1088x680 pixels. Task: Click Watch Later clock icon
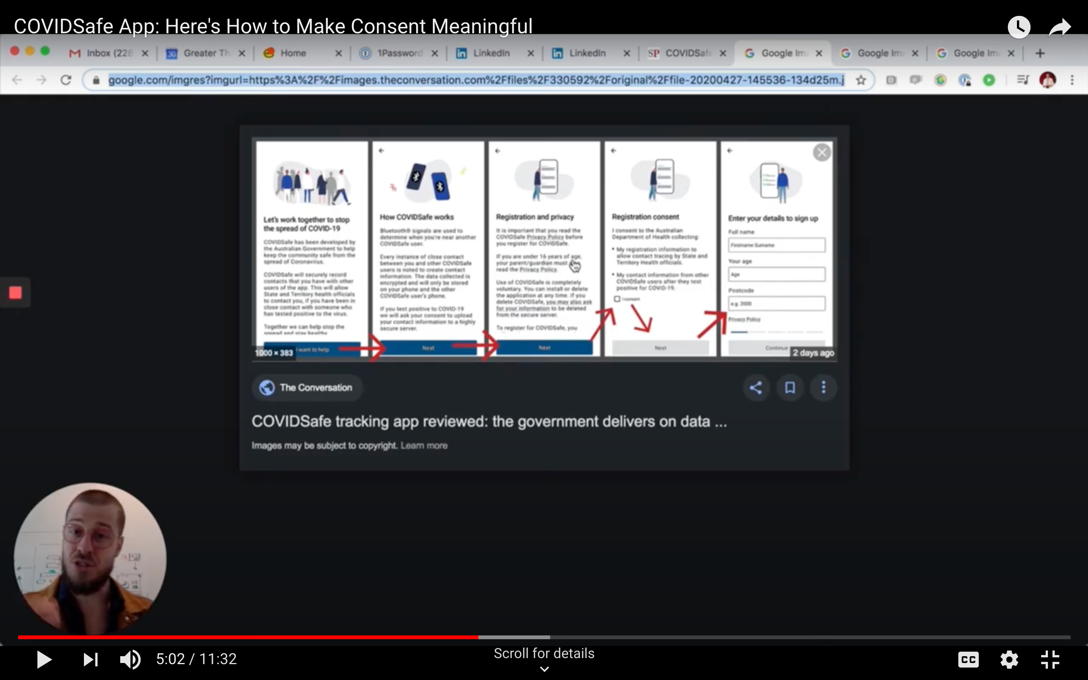[x=1019, y=27]
